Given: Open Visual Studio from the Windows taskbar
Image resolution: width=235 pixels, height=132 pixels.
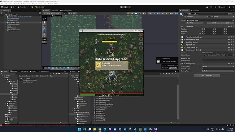Looking at the screenshot, I should [155, 129].
